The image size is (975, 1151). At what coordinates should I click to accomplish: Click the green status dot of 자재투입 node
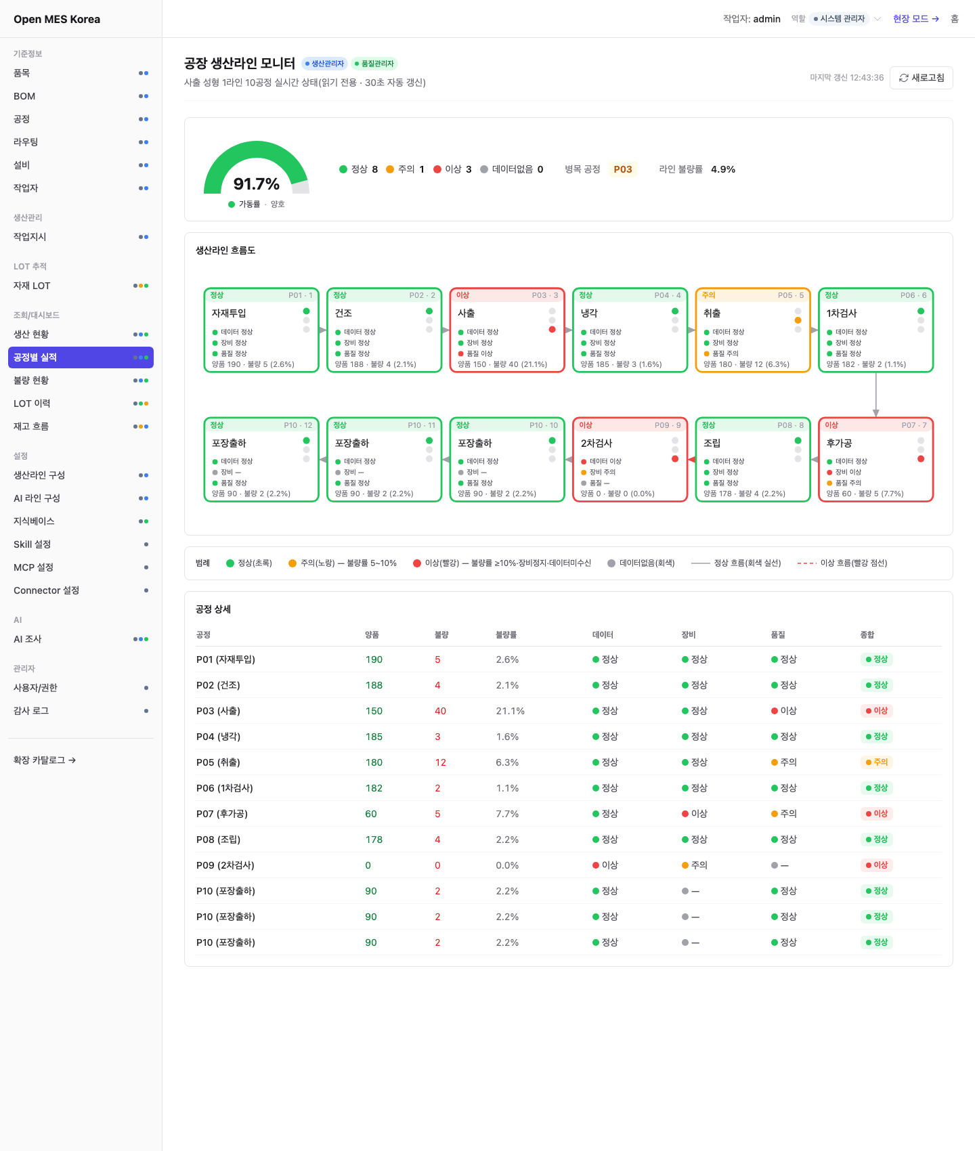tap(306, 311)
